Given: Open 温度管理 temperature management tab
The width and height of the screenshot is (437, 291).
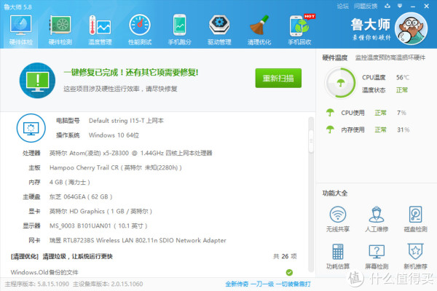Looking at the screenshot, I should (100, 30).
